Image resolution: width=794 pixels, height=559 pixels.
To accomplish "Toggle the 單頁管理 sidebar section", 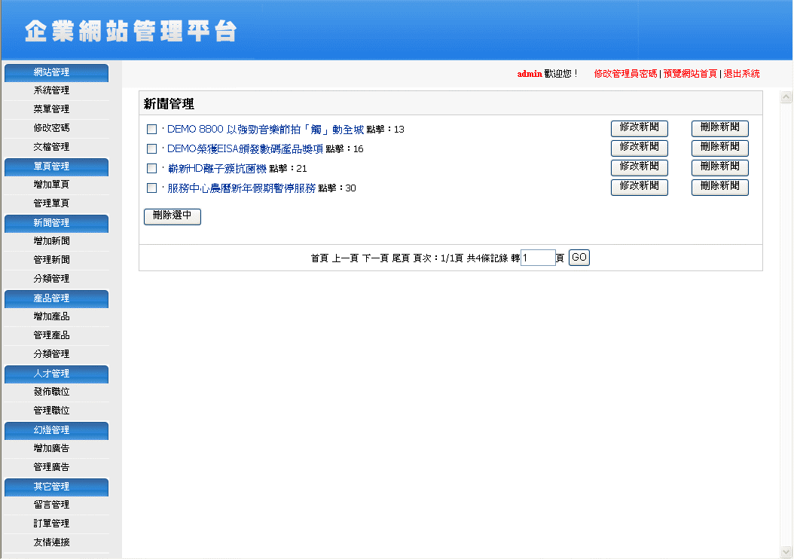I will coord(56,166).
